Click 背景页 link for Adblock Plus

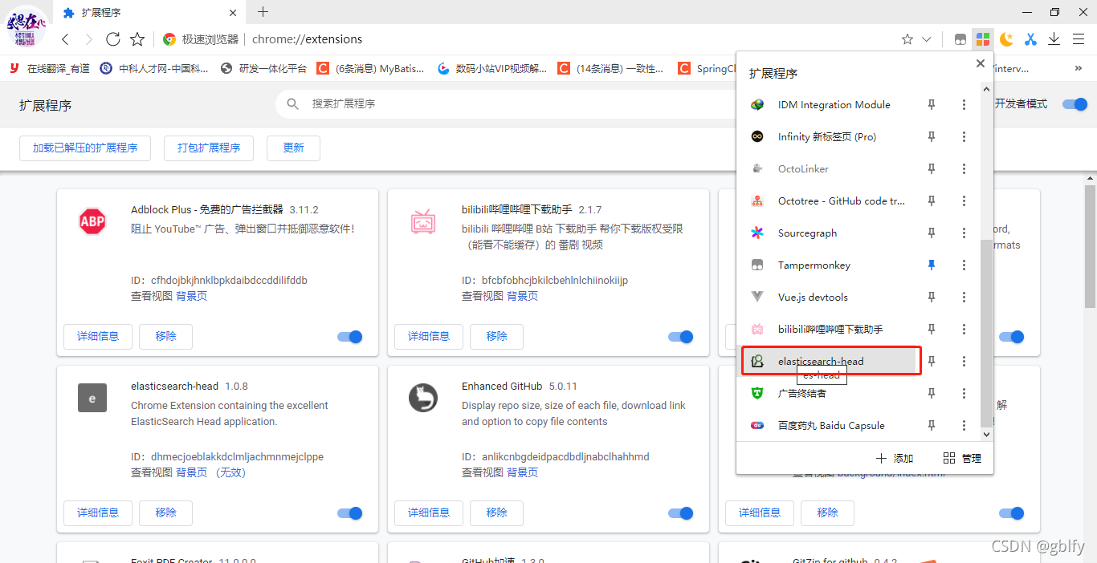tap(194, 296)
